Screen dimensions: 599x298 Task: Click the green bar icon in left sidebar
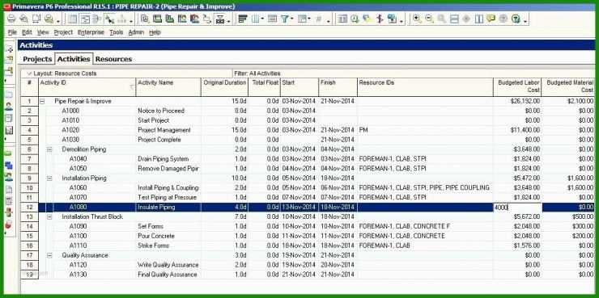(8, 153)
